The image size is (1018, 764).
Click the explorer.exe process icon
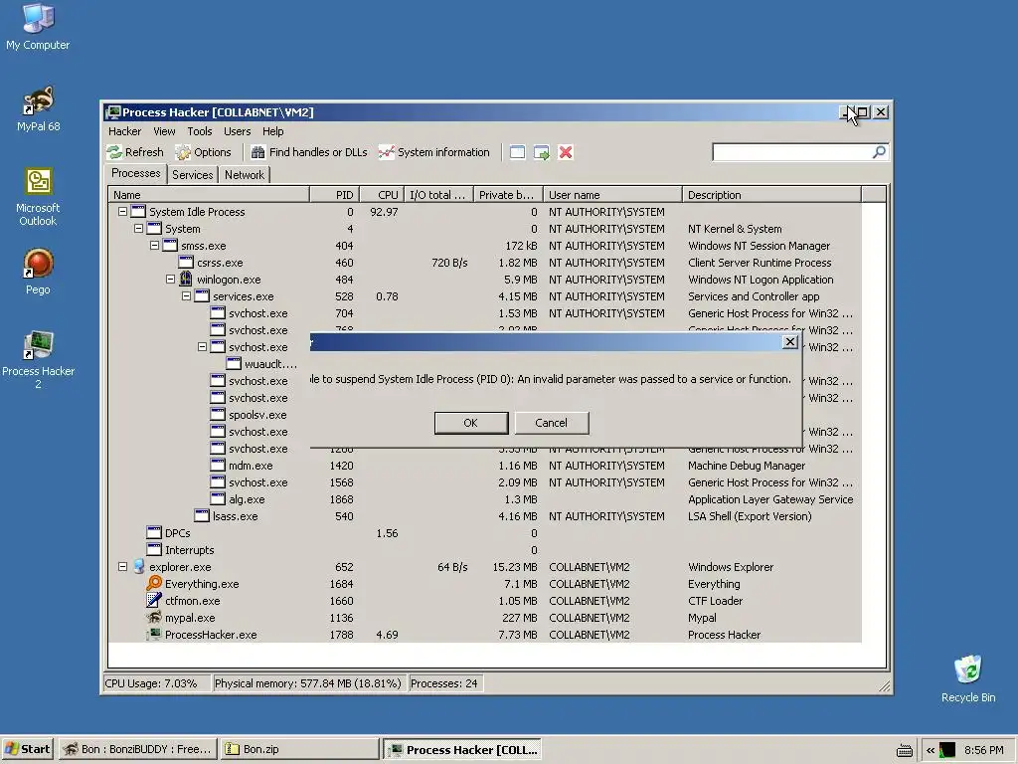(138, 566)
